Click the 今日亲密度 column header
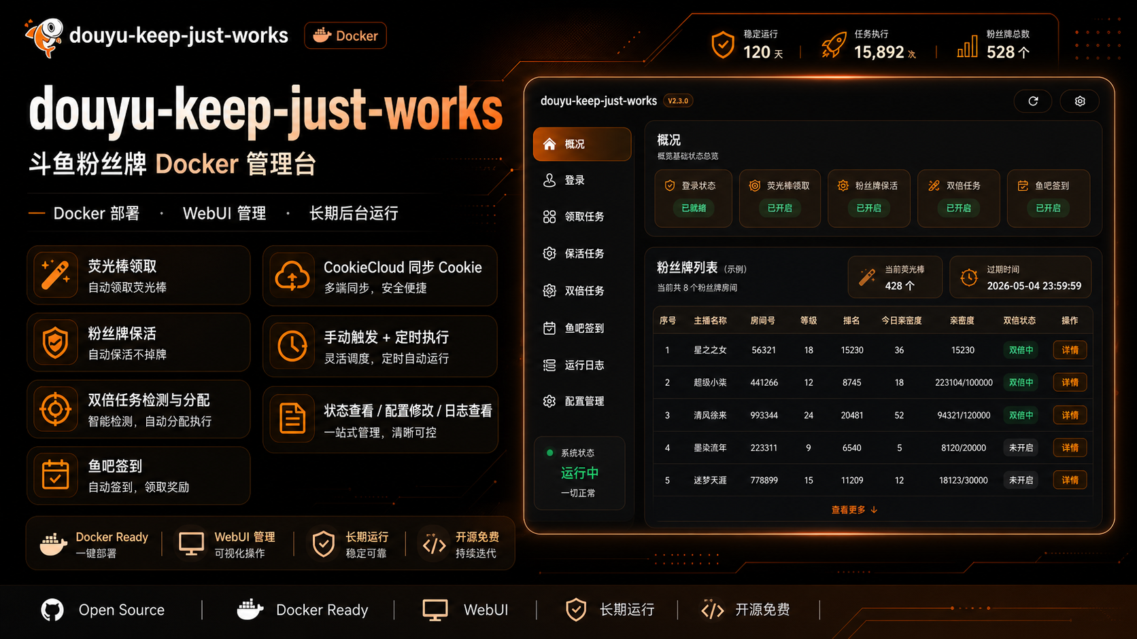The width and height of the screenshot is (1137, 639). click(901, 321)
